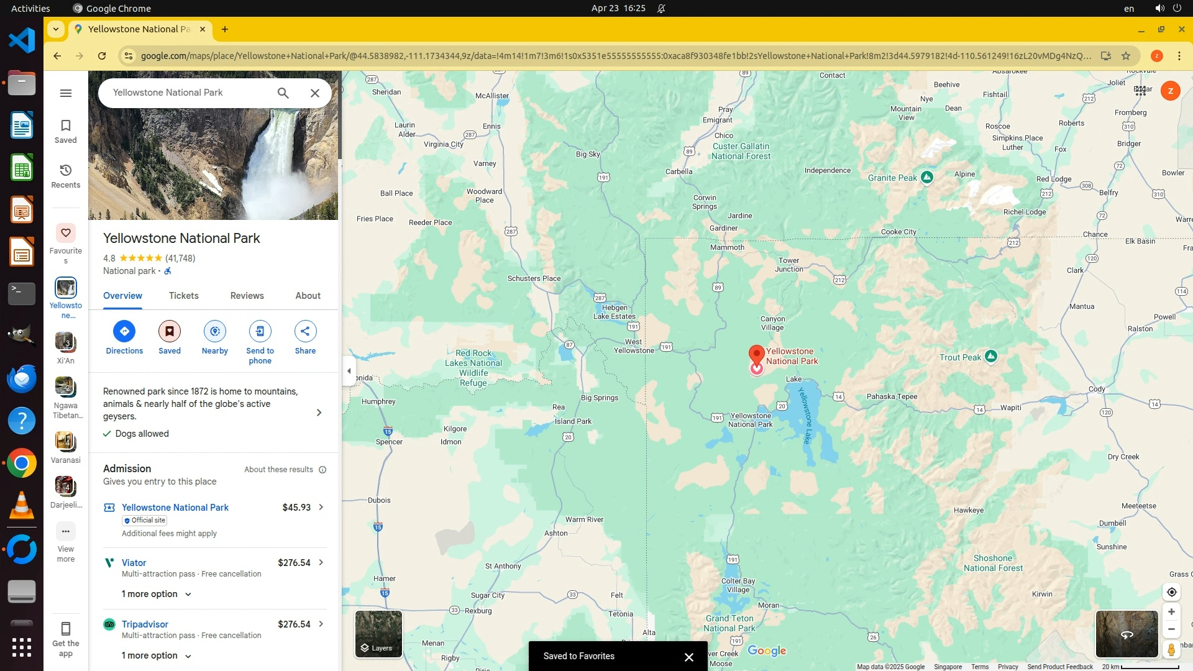Toggle the Layers satellite view
Screen dimensions: 1193x671
(x=378, y=634)
